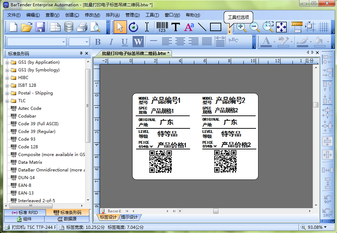Click horizontal scrollbar thumb below canvas
Image resolution: width=337 pixels, height=233 pixels.
click(x=216, y=211)
